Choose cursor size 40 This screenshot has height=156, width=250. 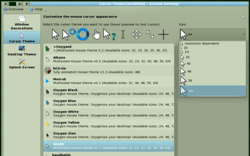(x=212, y=64)
